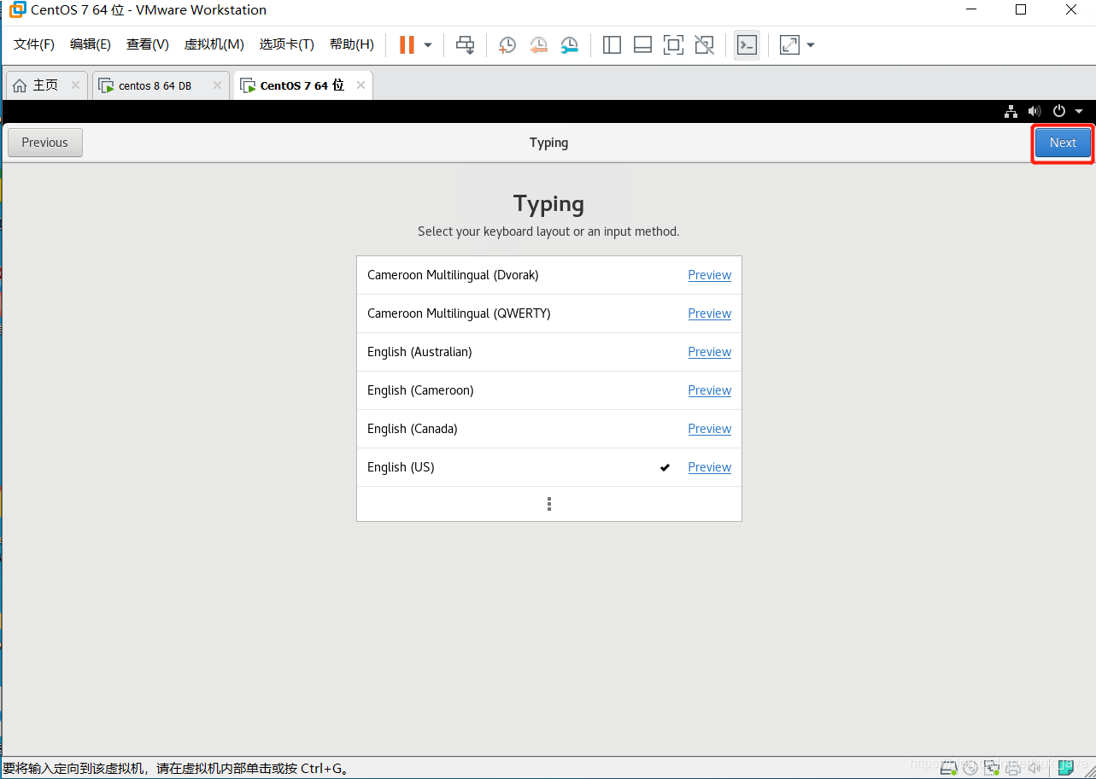Open the 查看(V) menu
This screenshot has height=779, width=1096.
click(148, 44)
